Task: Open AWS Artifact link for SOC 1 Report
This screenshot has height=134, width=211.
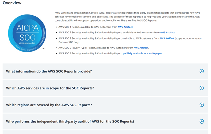Action: point(125,27)
